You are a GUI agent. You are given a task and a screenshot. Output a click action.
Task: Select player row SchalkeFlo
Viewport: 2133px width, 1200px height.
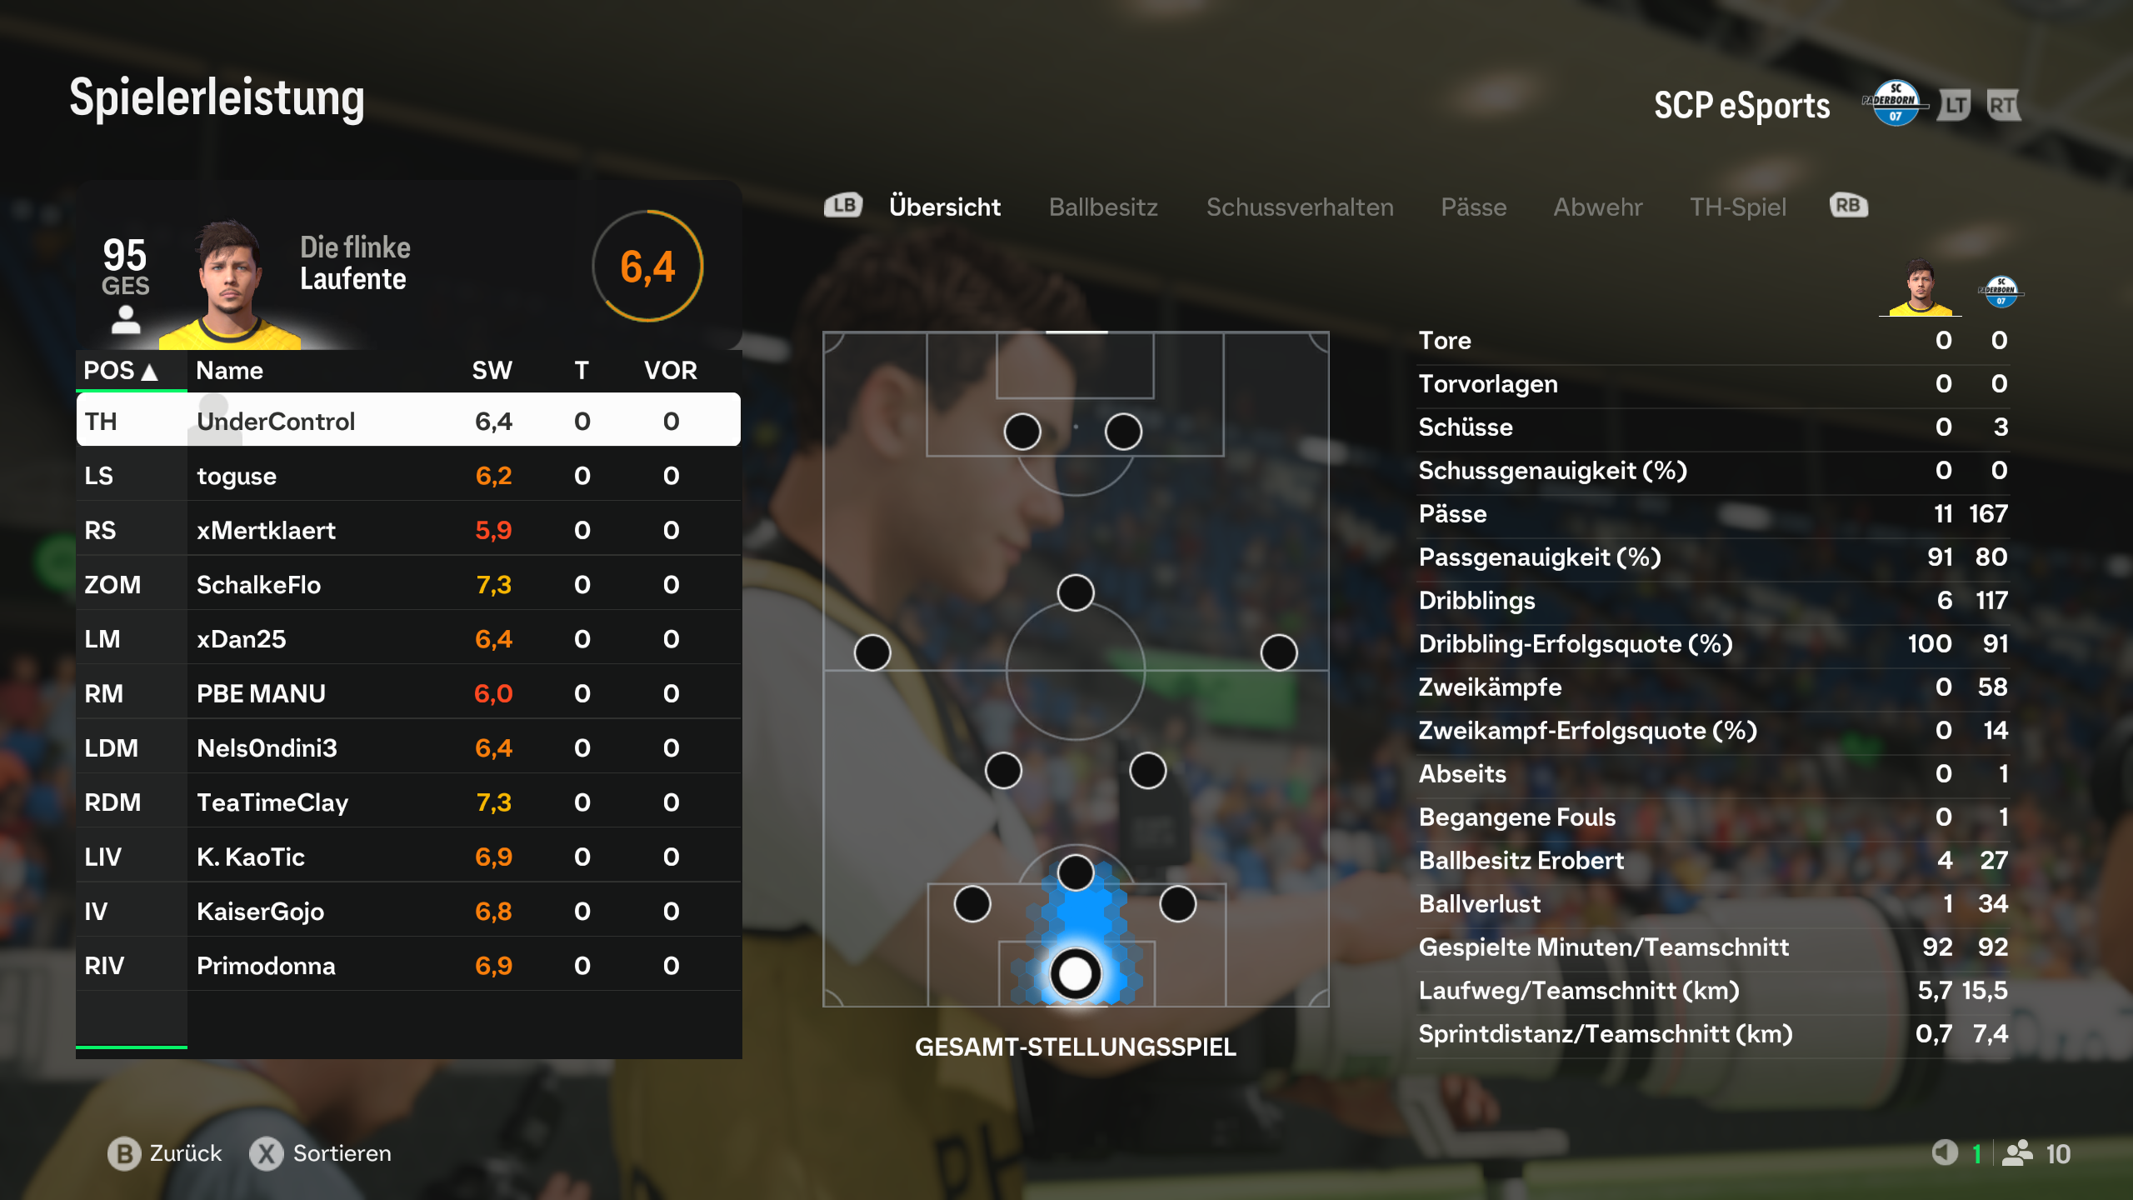coord(408,584)
